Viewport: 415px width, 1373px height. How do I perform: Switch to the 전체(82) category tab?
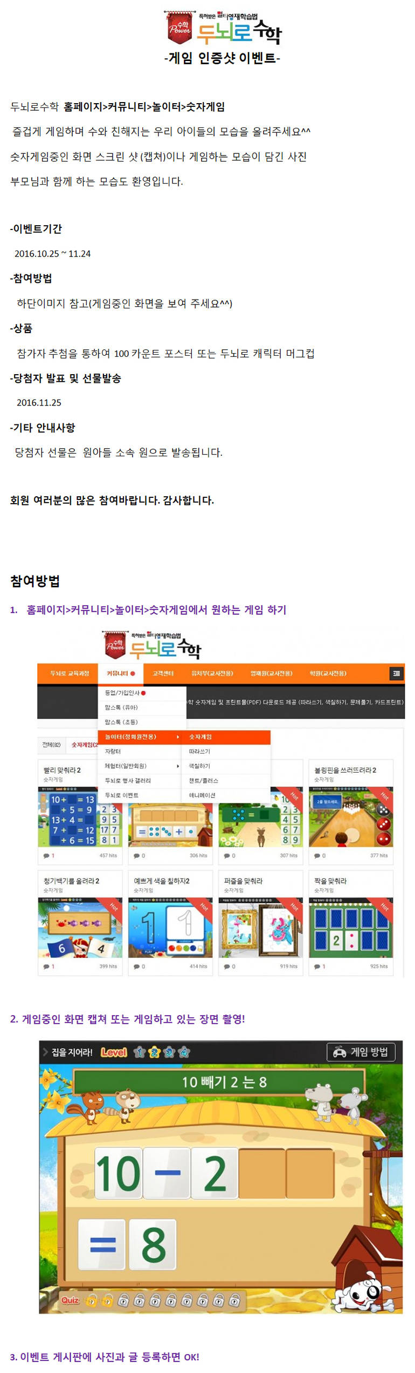[52, 745]
